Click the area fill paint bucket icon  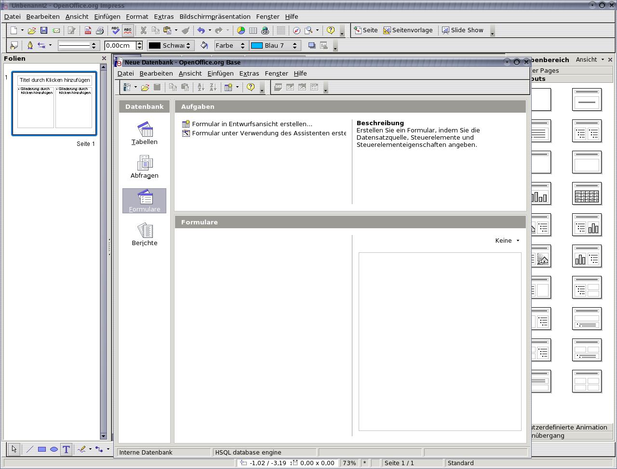point(204,45)
